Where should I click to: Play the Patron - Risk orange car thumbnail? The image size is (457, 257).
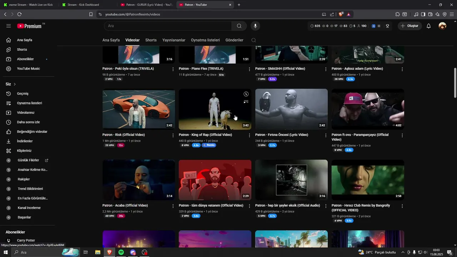click(x=139, y=109)
